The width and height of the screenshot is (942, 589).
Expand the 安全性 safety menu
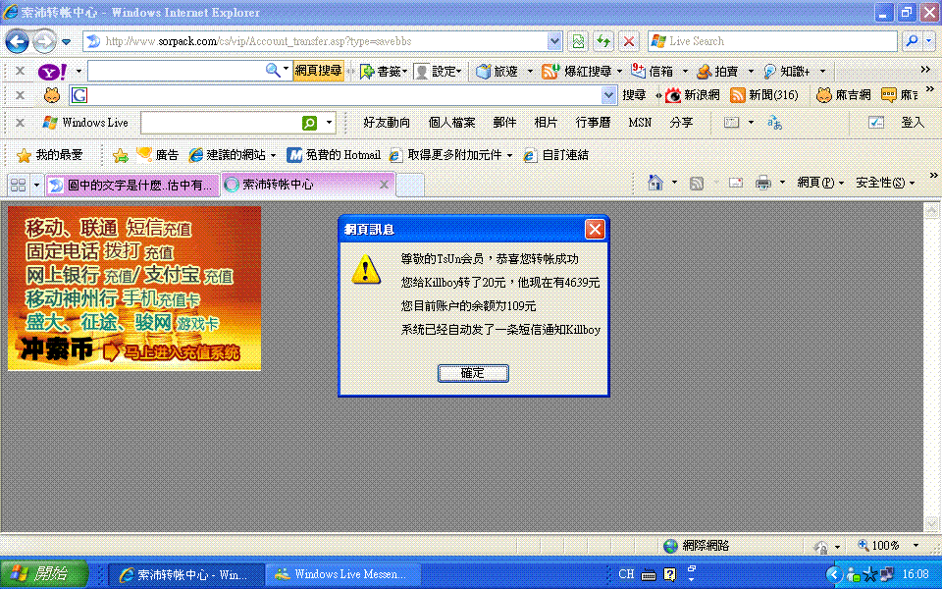[x=884, y=183]
